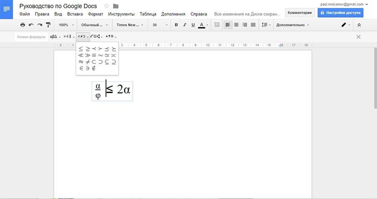Insert the asymptotically equal symbol ≃
This screenshot has width=377, height=199.
[107, 55]
